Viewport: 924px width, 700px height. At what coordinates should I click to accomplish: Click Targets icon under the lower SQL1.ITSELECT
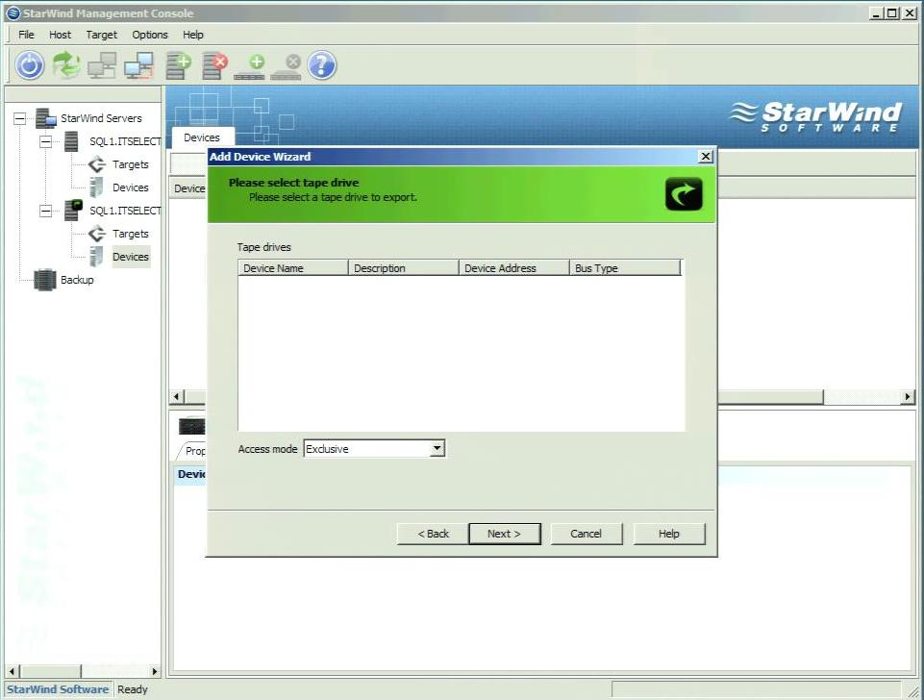[97, 234]
